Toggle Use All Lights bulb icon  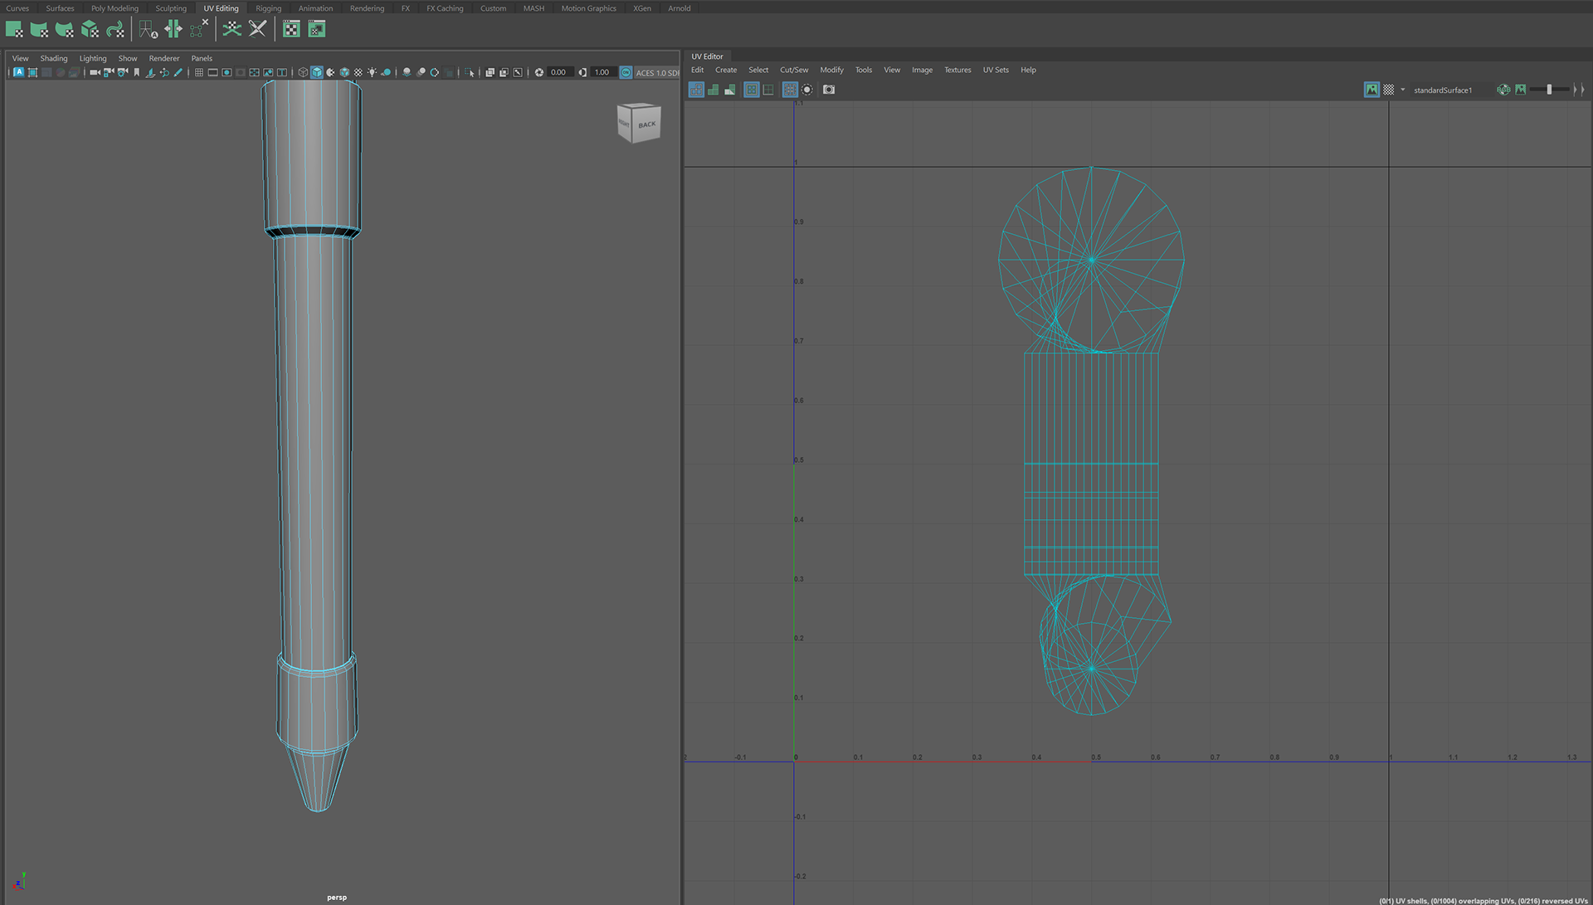[x=372, y=72]
